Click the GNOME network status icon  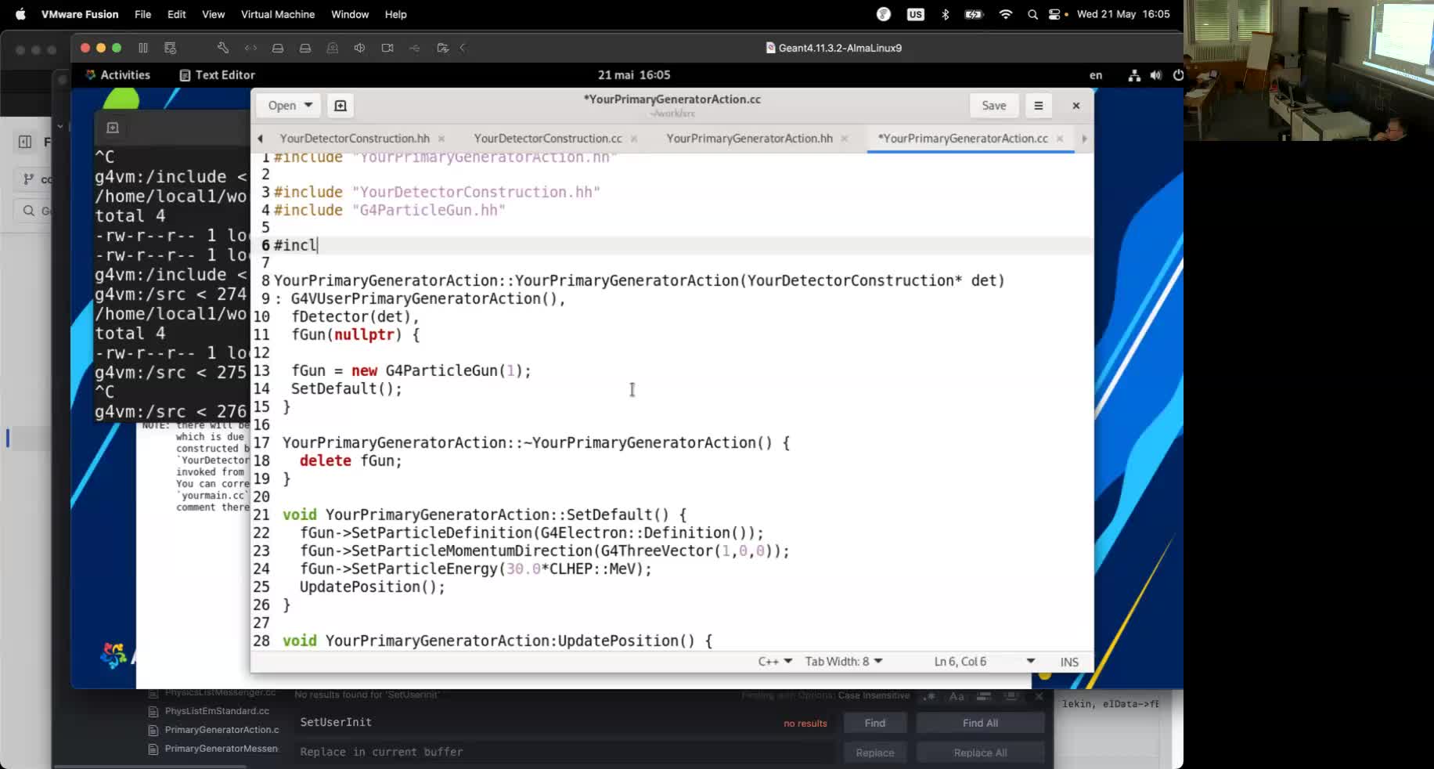tap(1134, 75)
